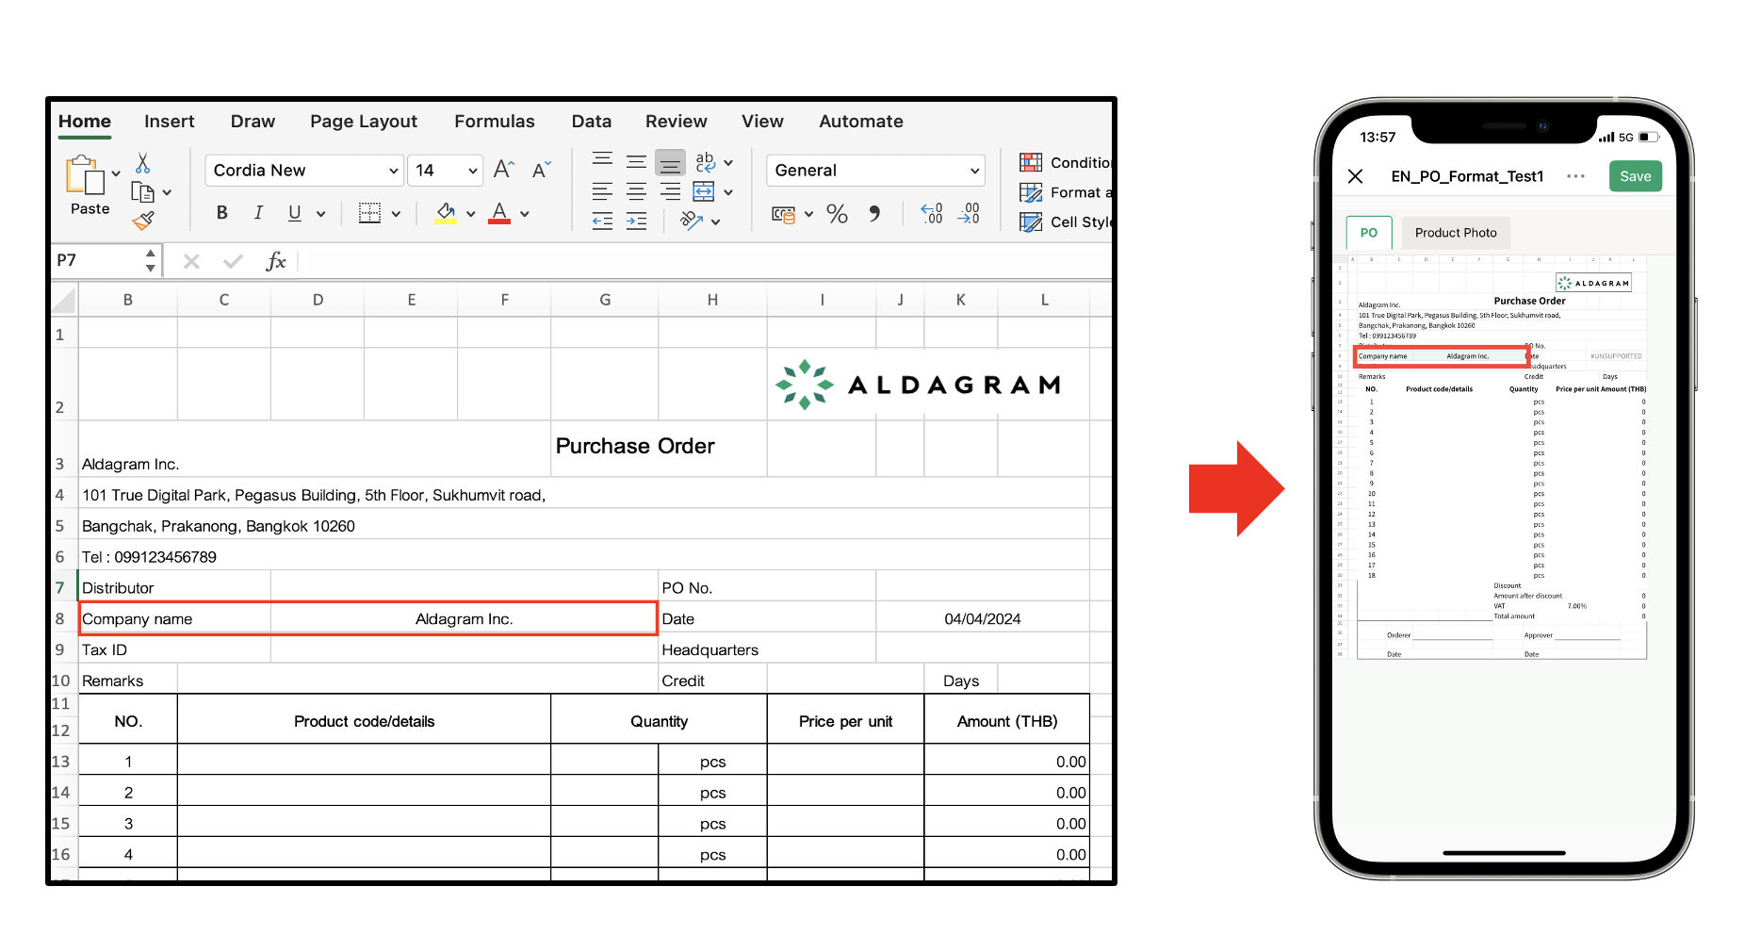Open the font size 14 dropdown
The image size is (1745, 952).
(472, 171)
